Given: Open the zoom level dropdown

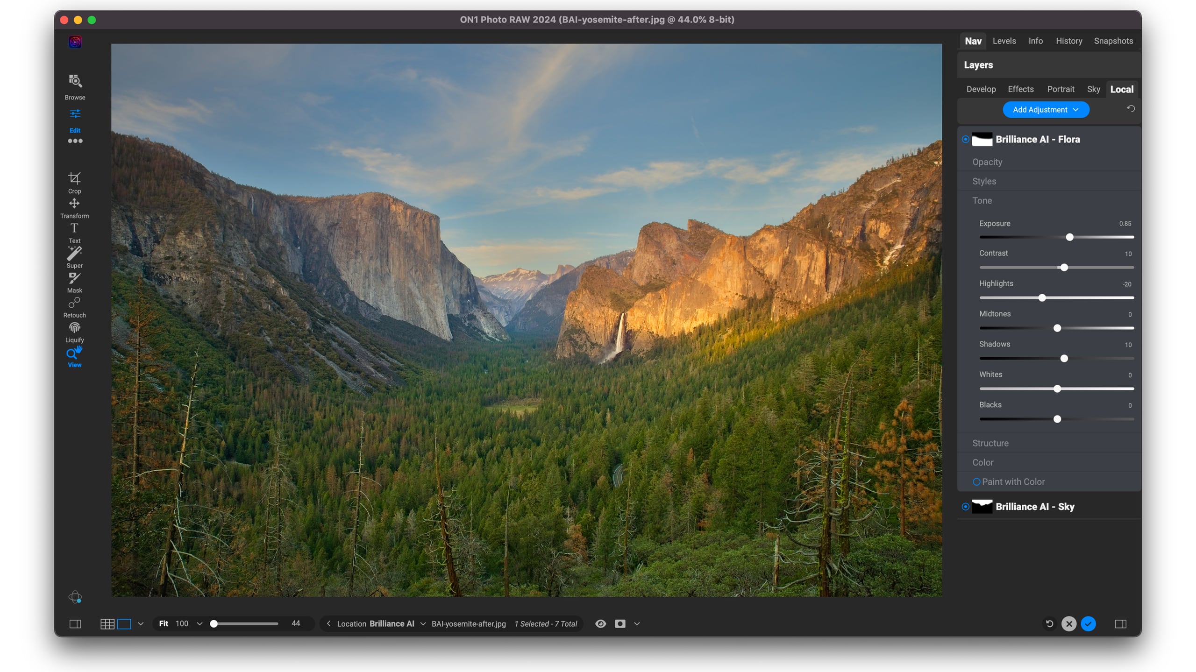Looking at the screenshot, I should click(199, 624).
